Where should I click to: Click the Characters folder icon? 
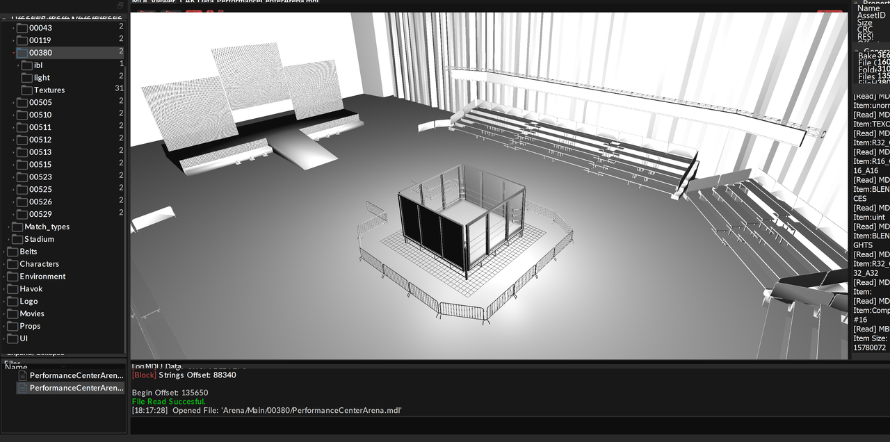pos(13,264)
